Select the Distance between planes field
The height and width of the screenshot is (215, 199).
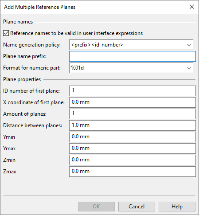pos(133,125)
